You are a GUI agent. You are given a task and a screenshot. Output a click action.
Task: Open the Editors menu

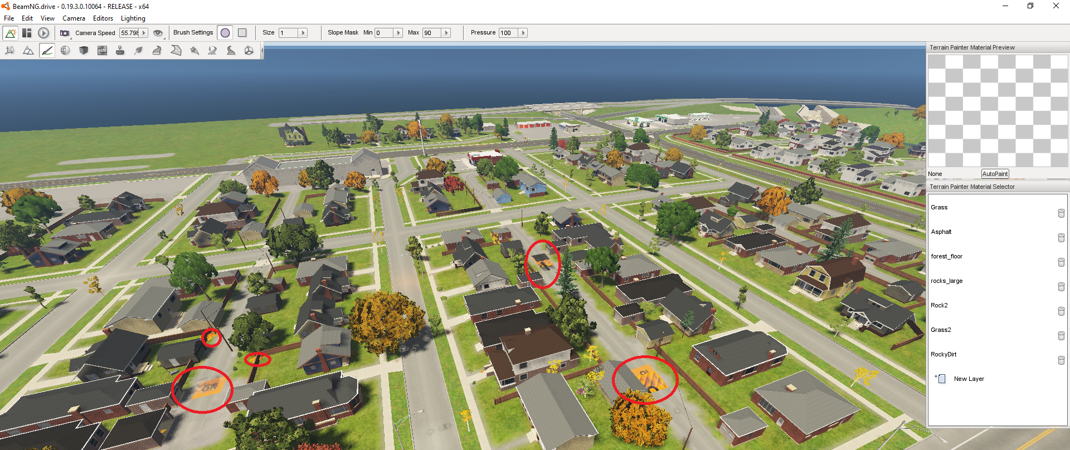(103, 18)
